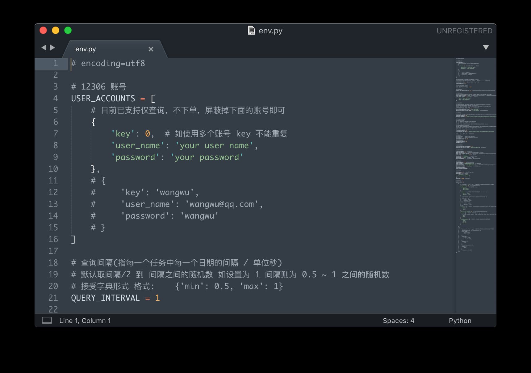Close the env.py tab
Image resolution: width=531 pixels, height=373 pixels.
(151, 49)
